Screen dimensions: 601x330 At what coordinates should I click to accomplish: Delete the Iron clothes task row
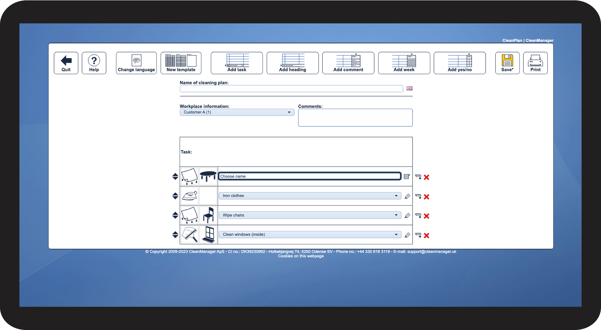427,197
